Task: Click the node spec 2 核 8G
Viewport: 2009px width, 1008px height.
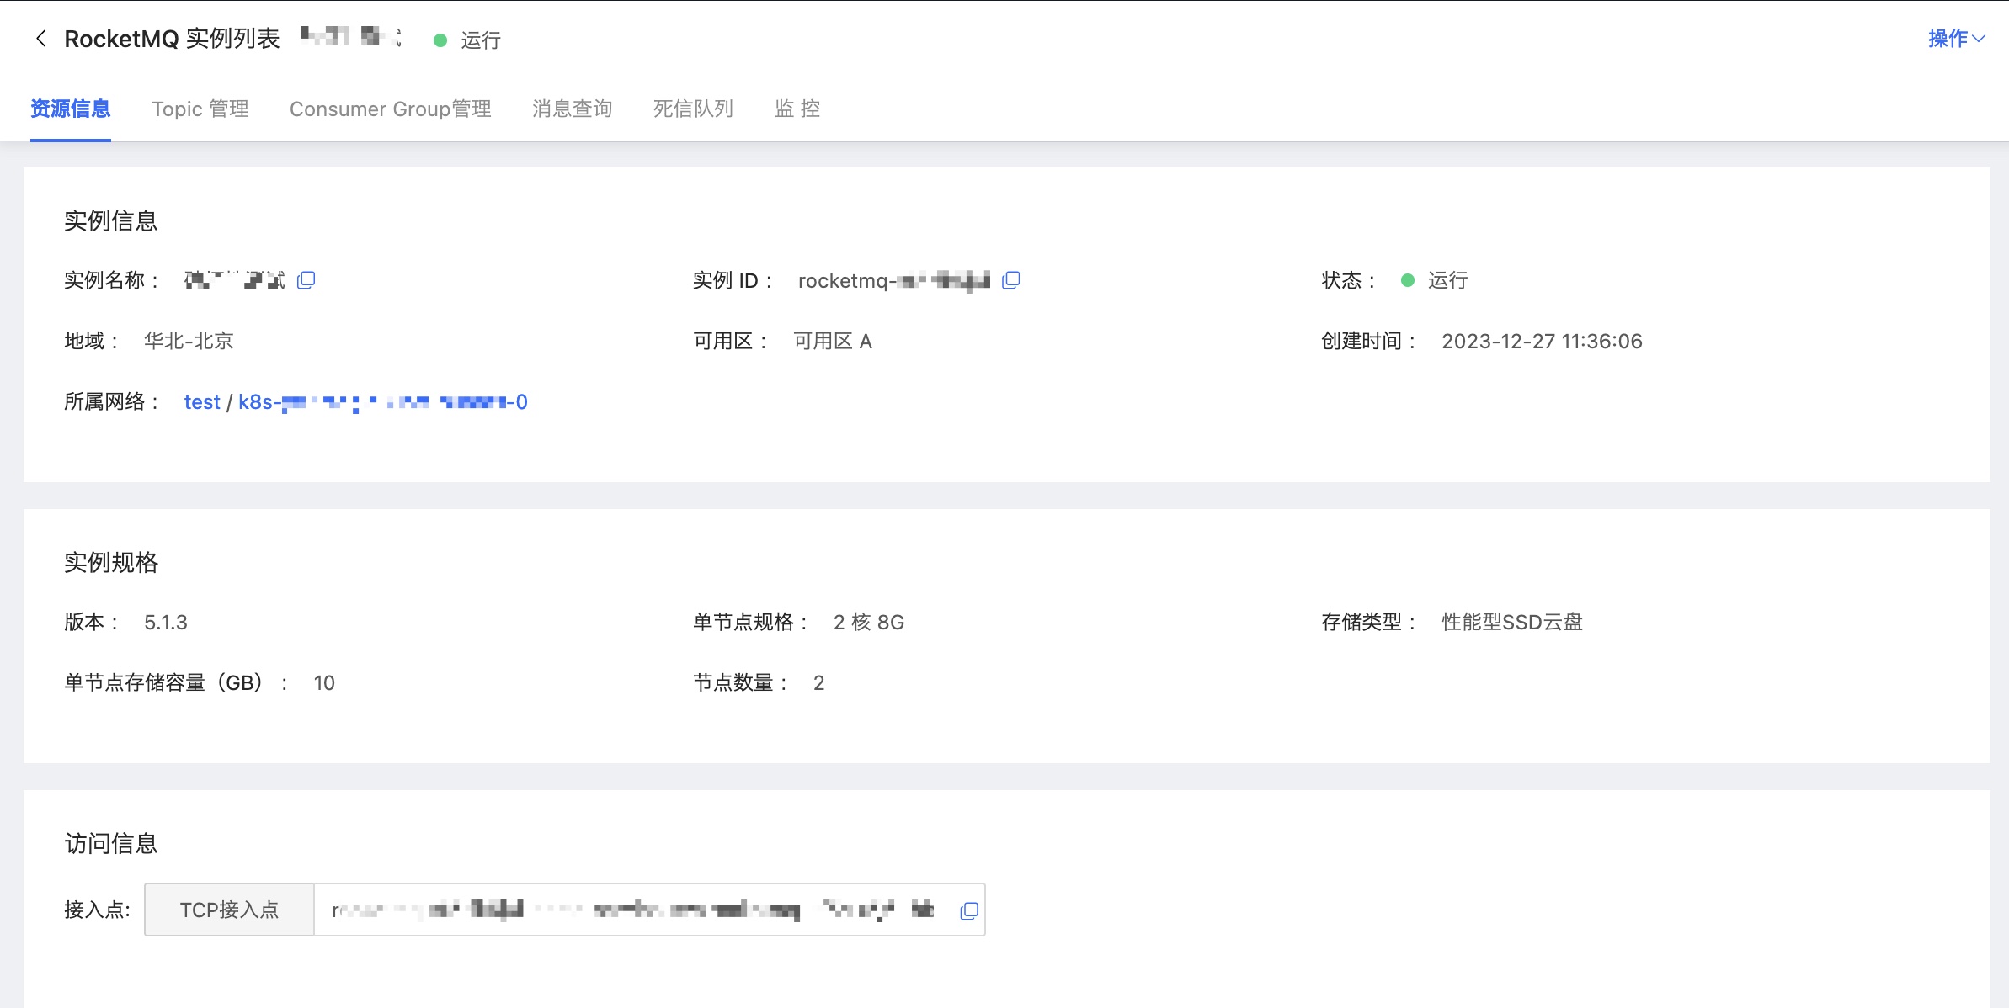Action: click(x=869, y=623)
